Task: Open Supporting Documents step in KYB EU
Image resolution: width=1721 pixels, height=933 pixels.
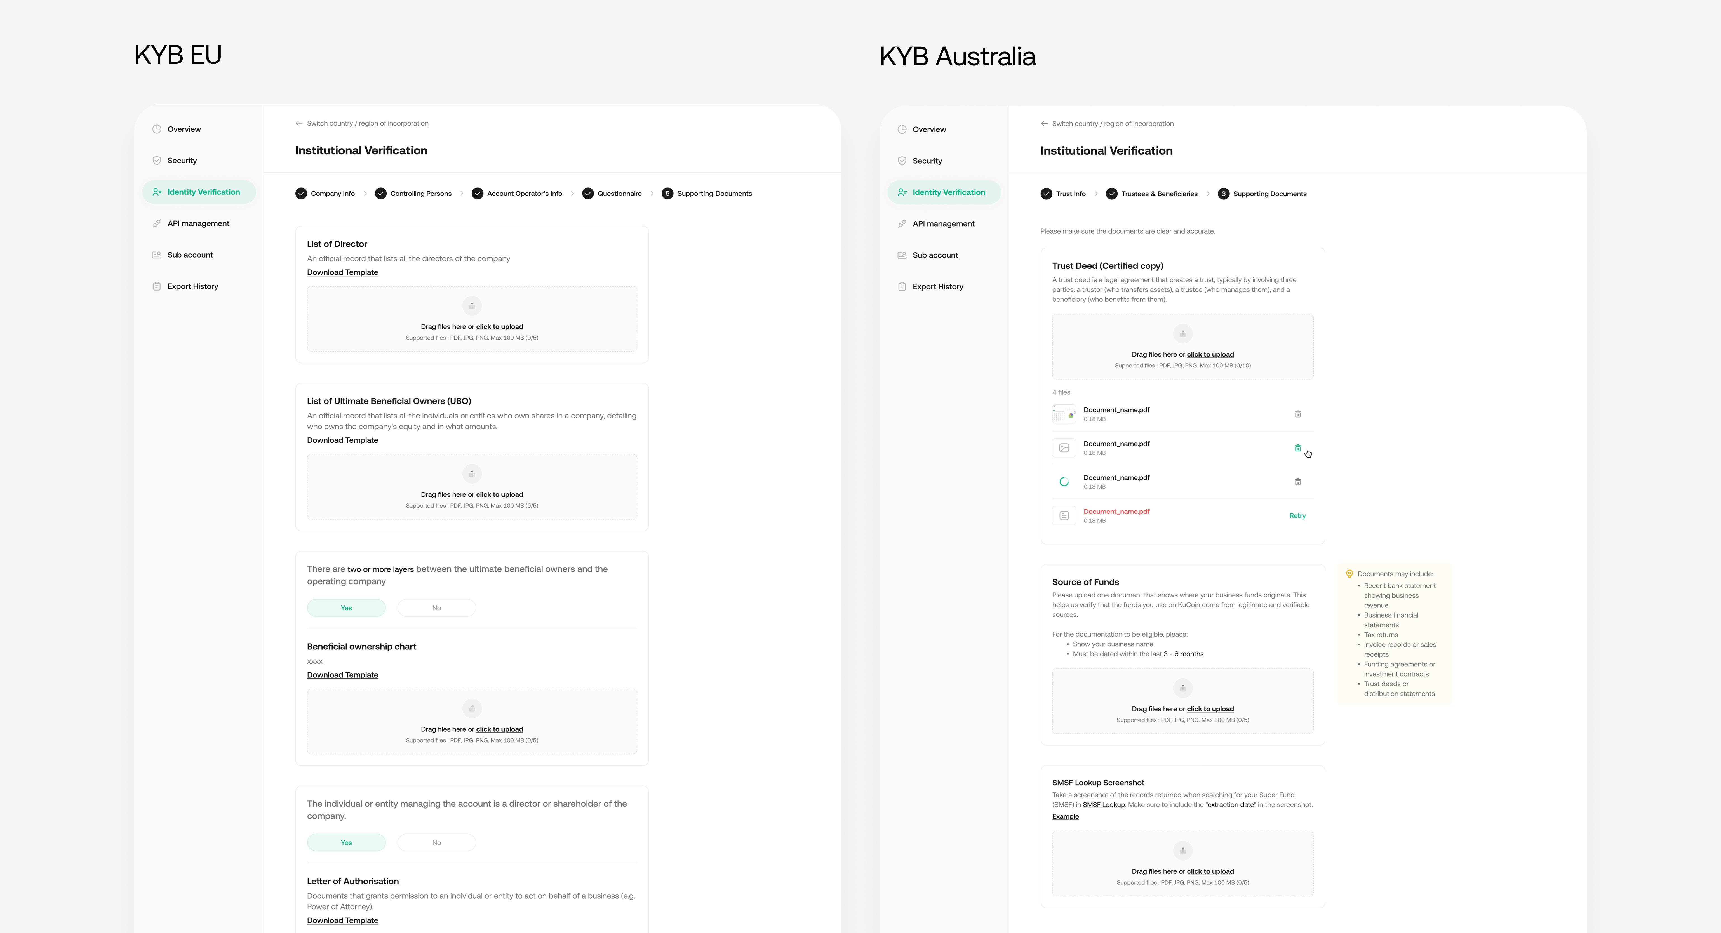Action: tap(707, 194)
